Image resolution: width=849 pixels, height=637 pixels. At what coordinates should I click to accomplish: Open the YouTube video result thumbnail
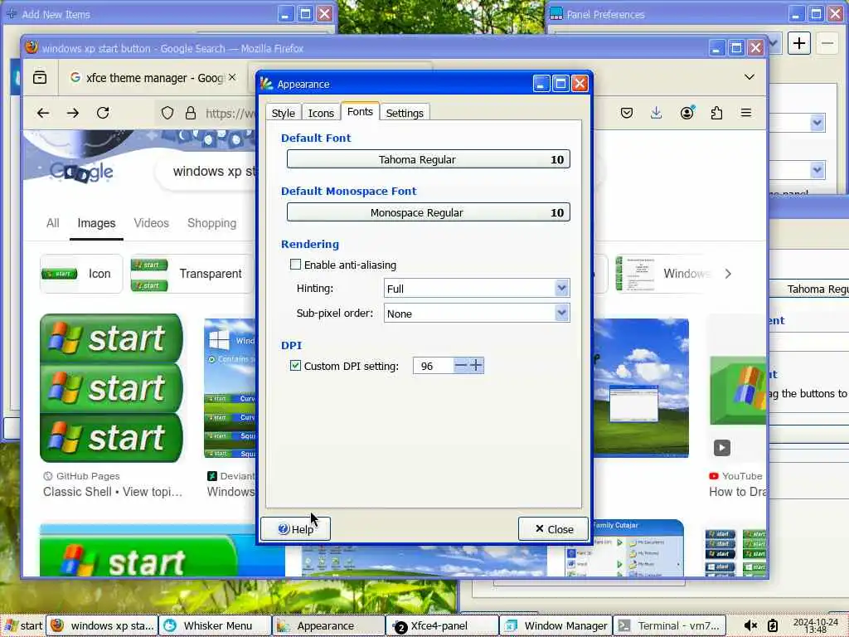point(737,390)
